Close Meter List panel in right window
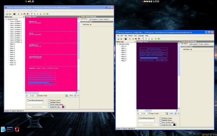The image size is (217, 136). click(x=135, y=42)
